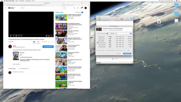Image resolution: width=181 pixels, height=102 pixels.
Task: Open the video URL link in download dialog
Action: tap(116, 30)
